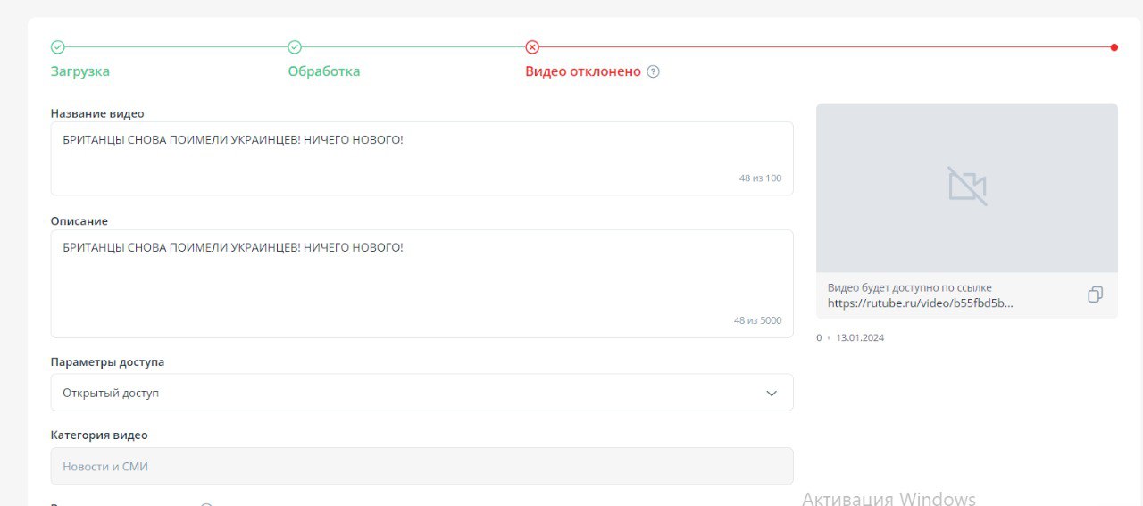Viewport: 1143px width, 506px height.
Task: Open the Новости и СМИ category field
Action: click(x=421, y=466)
